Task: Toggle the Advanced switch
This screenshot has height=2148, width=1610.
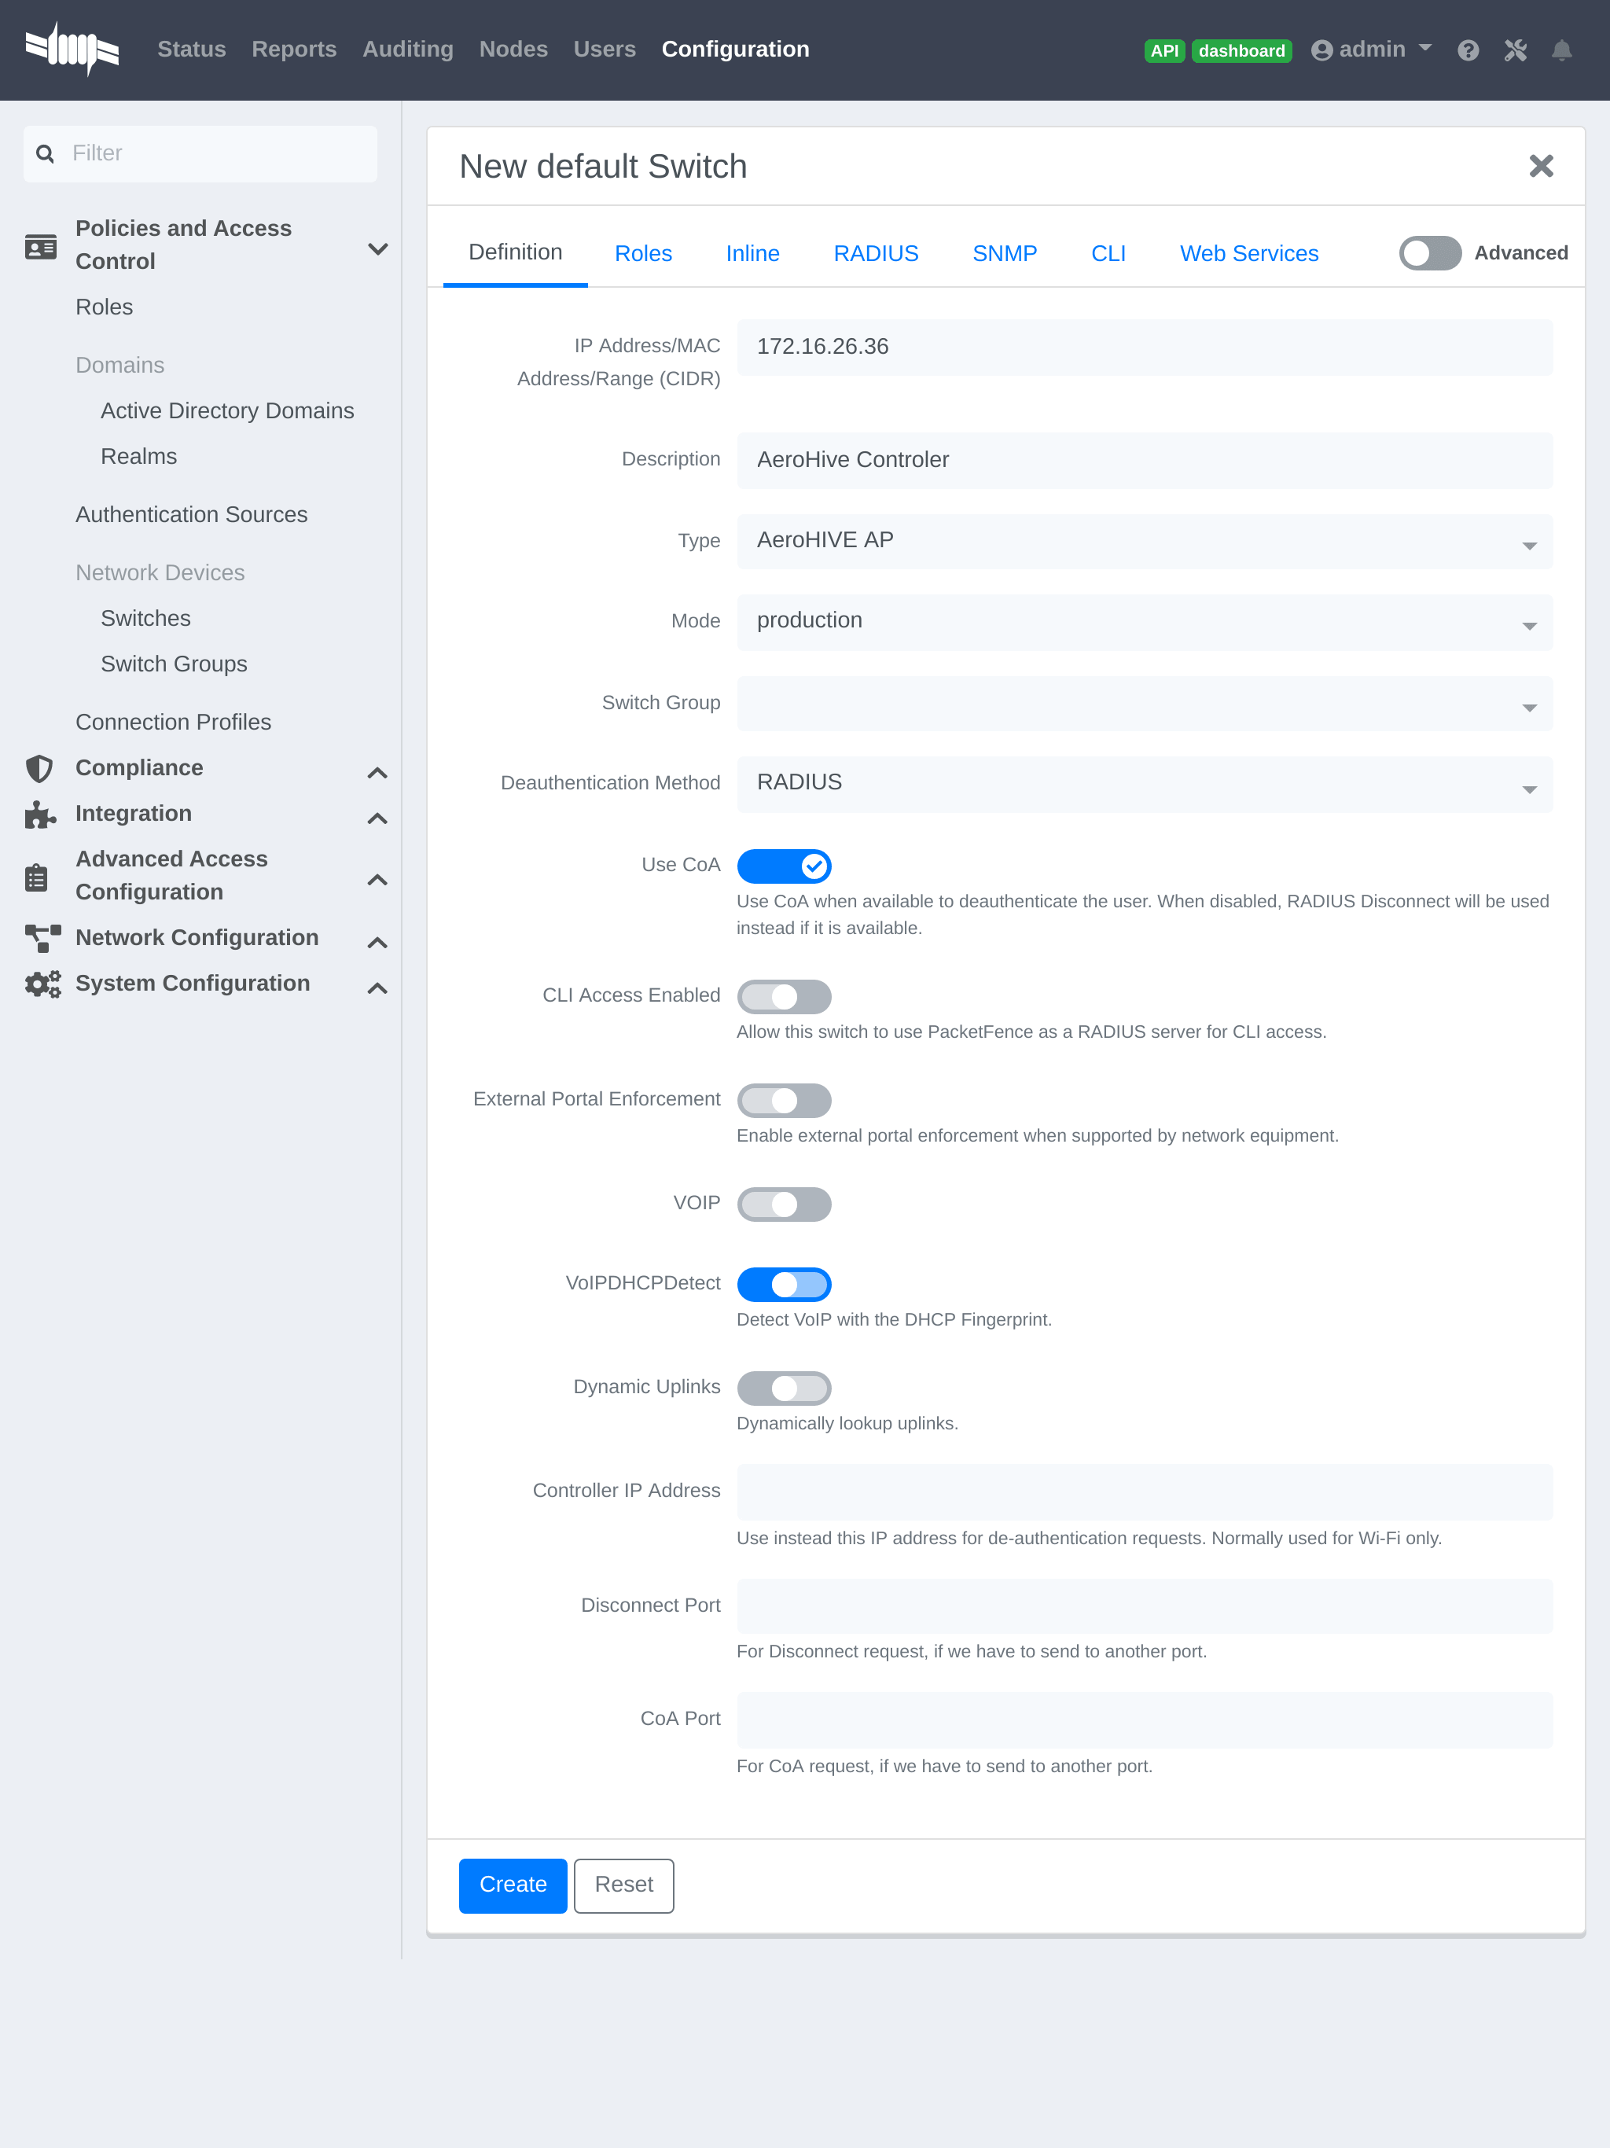Action: 1429,253
